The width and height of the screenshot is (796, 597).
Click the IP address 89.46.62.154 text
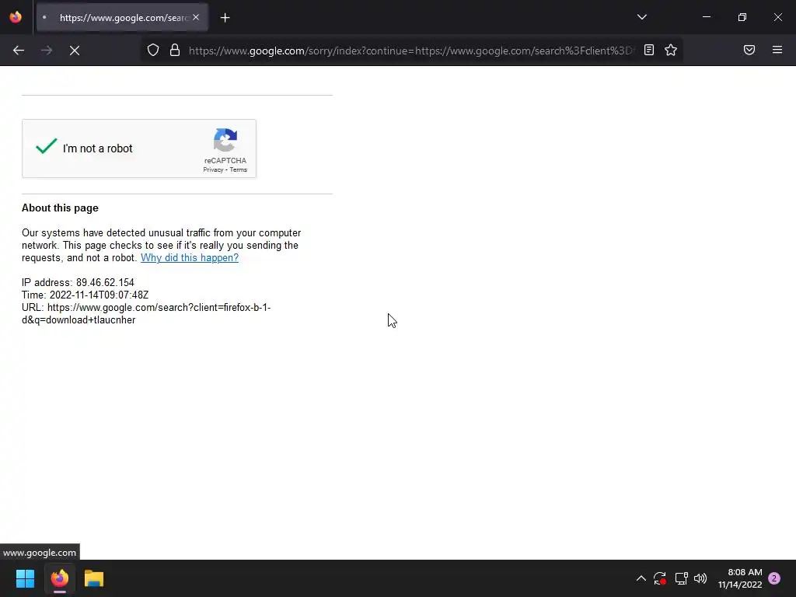(x=78, y=282)
